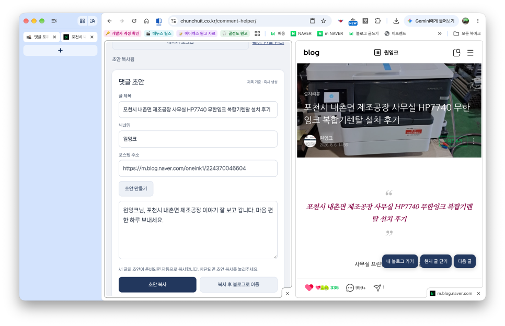Open the tab search icon in sidebar
Viewport: 505px width, 326px height.
click(93, 21)
